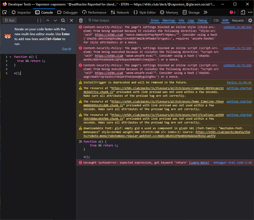Toggle responsive design mode icon

243,12
